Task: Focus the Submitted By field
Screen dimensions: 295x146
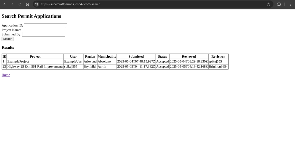Action: [x=44, y=34]
